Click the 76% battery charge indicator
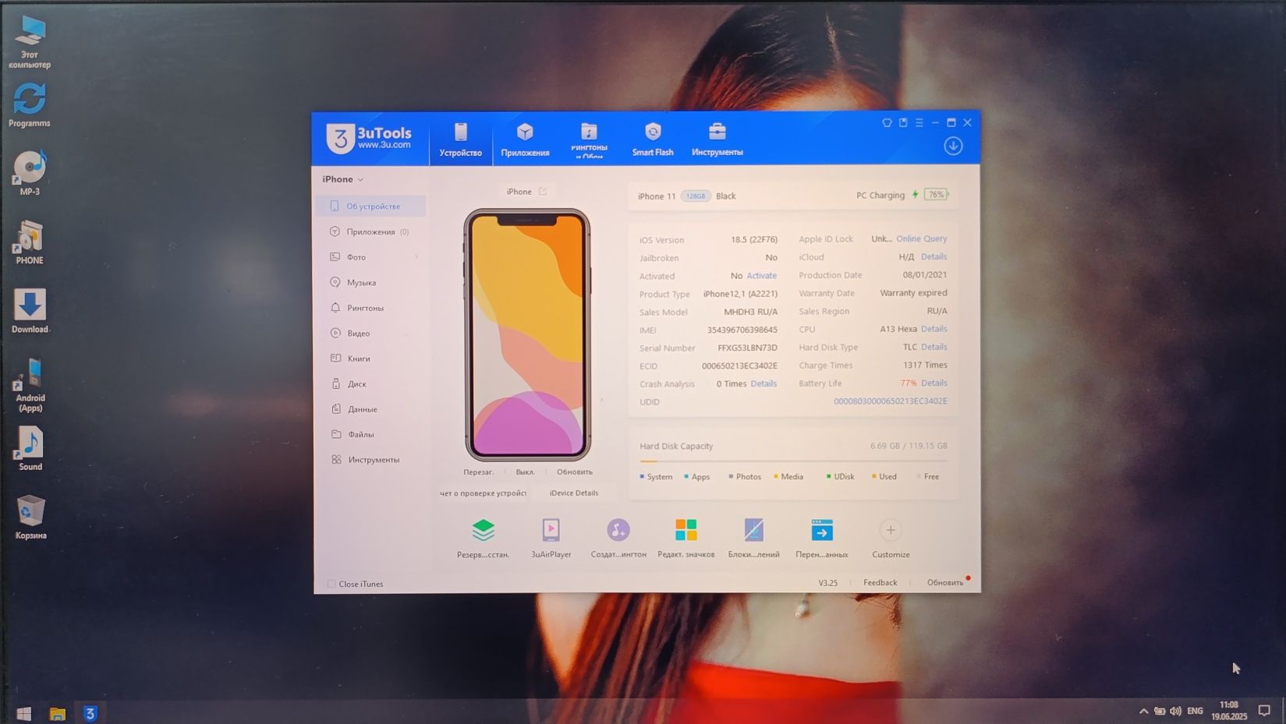 coord(936,195)
